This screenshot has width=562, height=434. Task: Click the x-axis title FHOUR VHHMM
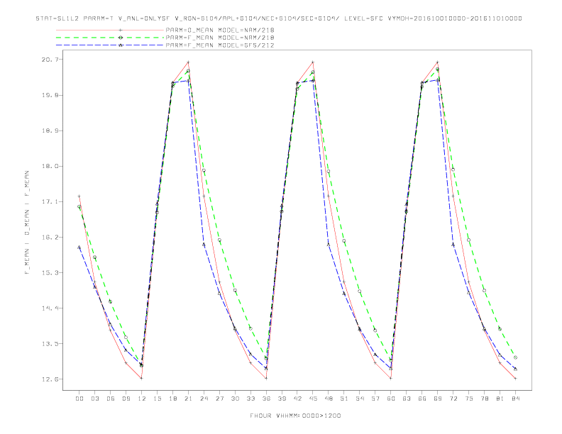(295, 416)
